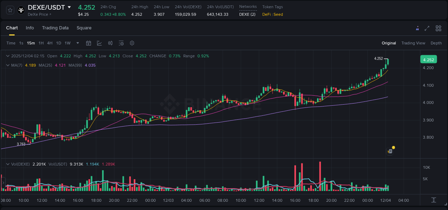
Task: Select the line chart style icon
Action: [99, 43]
